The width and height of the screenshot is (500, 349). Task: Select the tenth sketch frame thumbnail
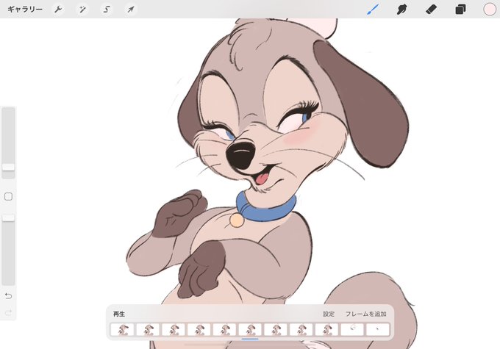pyautogui.click(x=352, y=330)
